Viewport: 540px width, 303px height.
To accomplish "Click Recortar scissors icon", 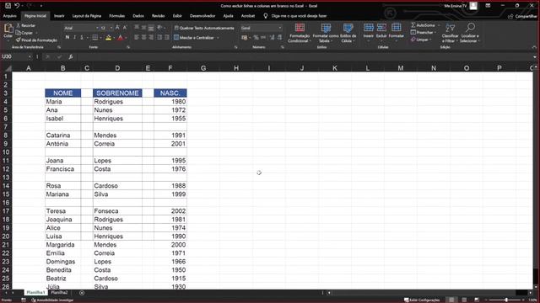I will [x=19, y=25].
